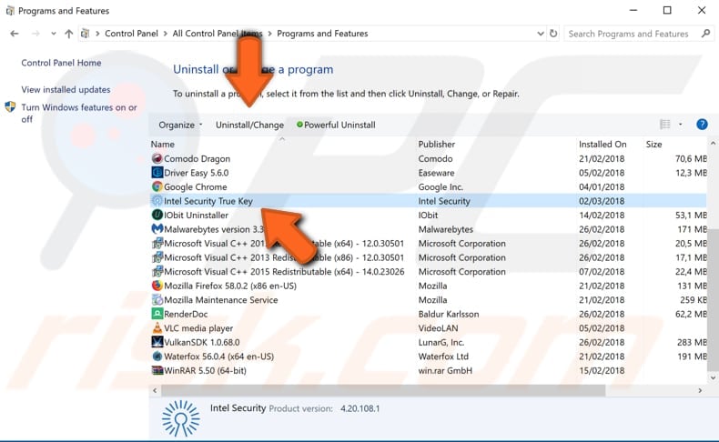Click the Programs and Features title icon

tap(10, 11)
